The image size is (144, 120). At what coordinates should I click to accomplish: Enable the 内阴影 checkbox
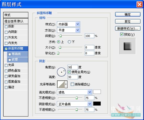pos(6,32)
